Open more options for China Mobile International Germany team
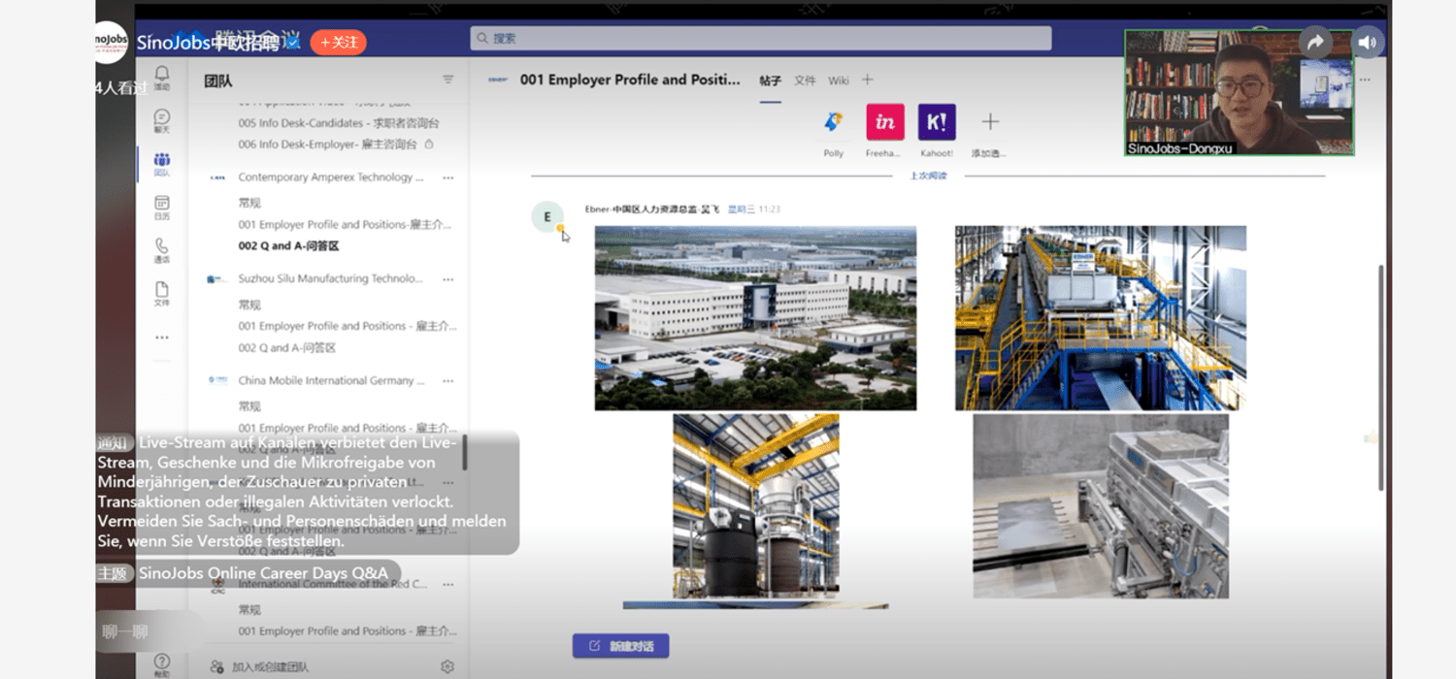The height and width of the screenshot is (679, 1456). (447, 381)
